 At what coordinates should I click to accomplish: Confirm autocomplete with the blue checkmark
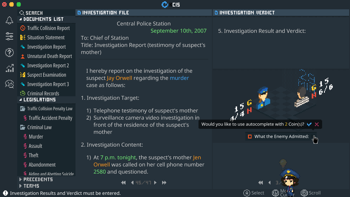coord(309,124)
